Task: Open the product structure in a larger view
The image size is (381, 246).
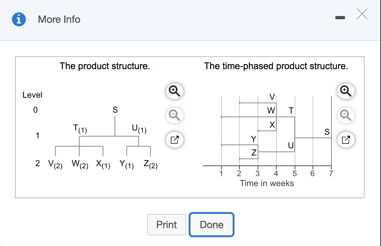Action: click(174, 140)
